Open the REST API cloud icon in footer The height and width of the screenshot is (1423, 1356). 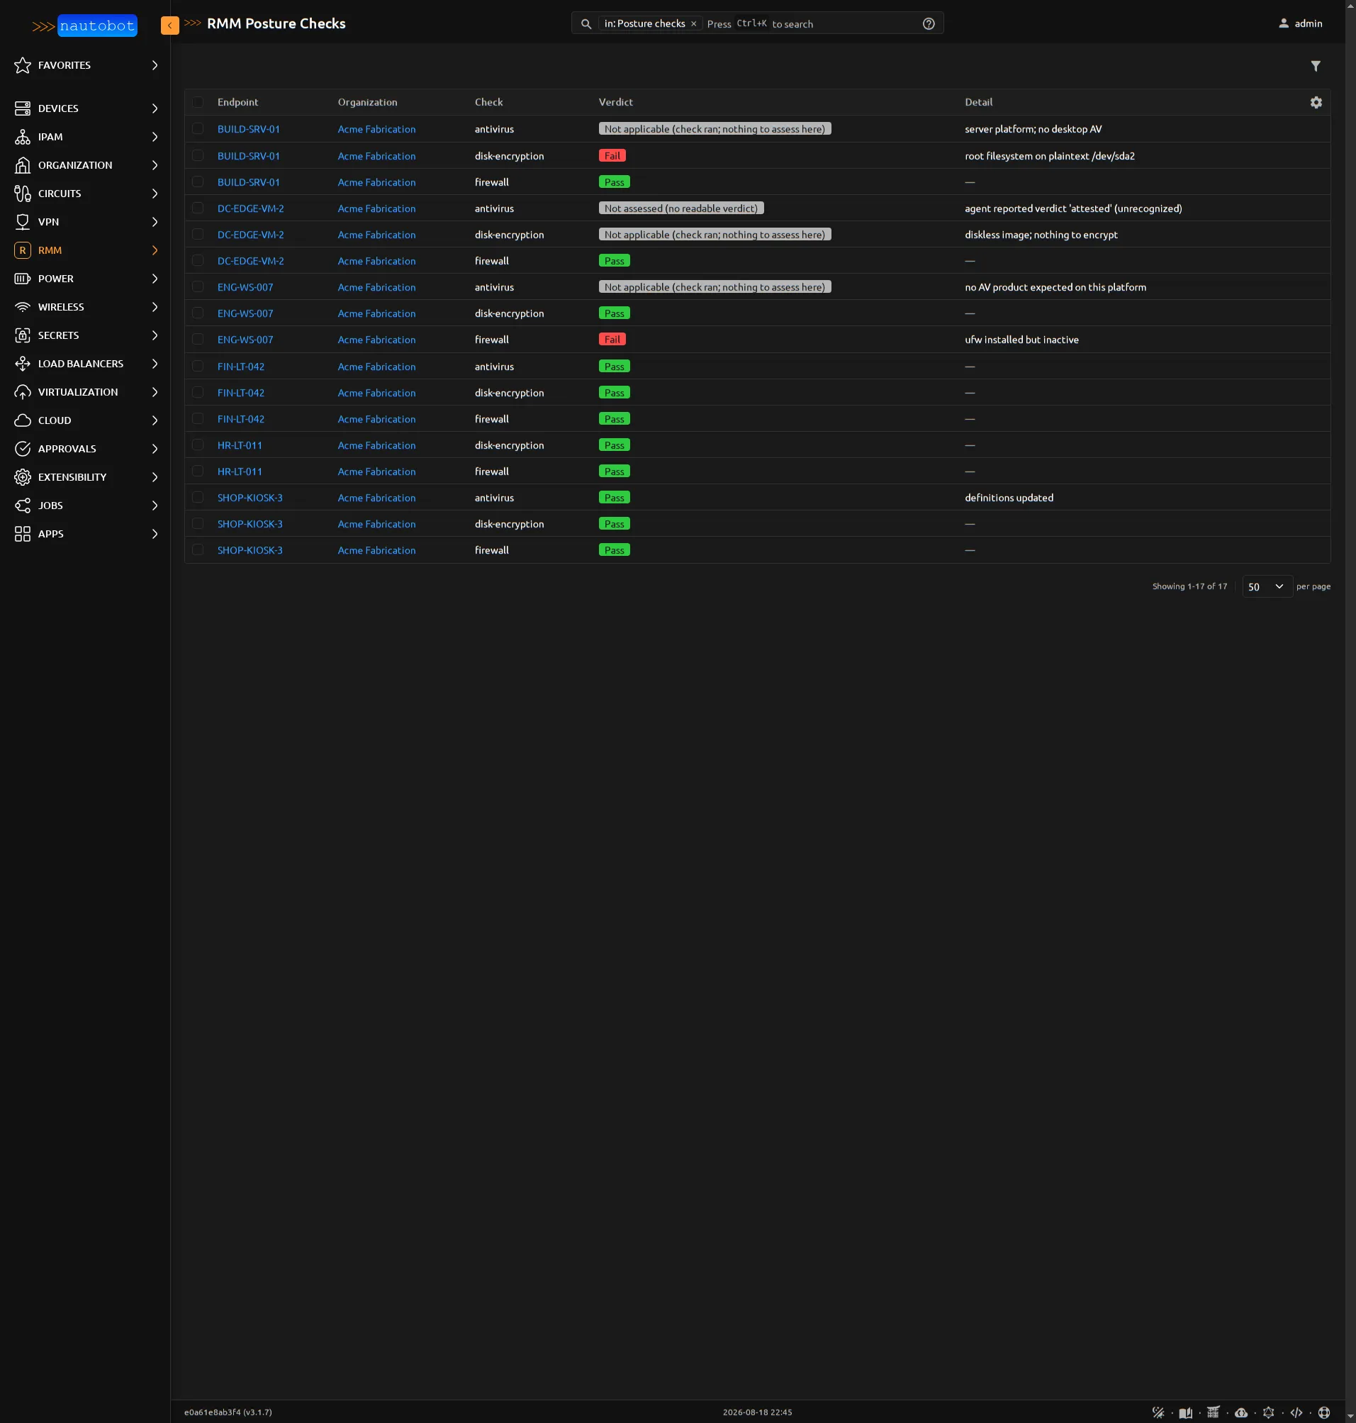[x=1241, y=1412]
